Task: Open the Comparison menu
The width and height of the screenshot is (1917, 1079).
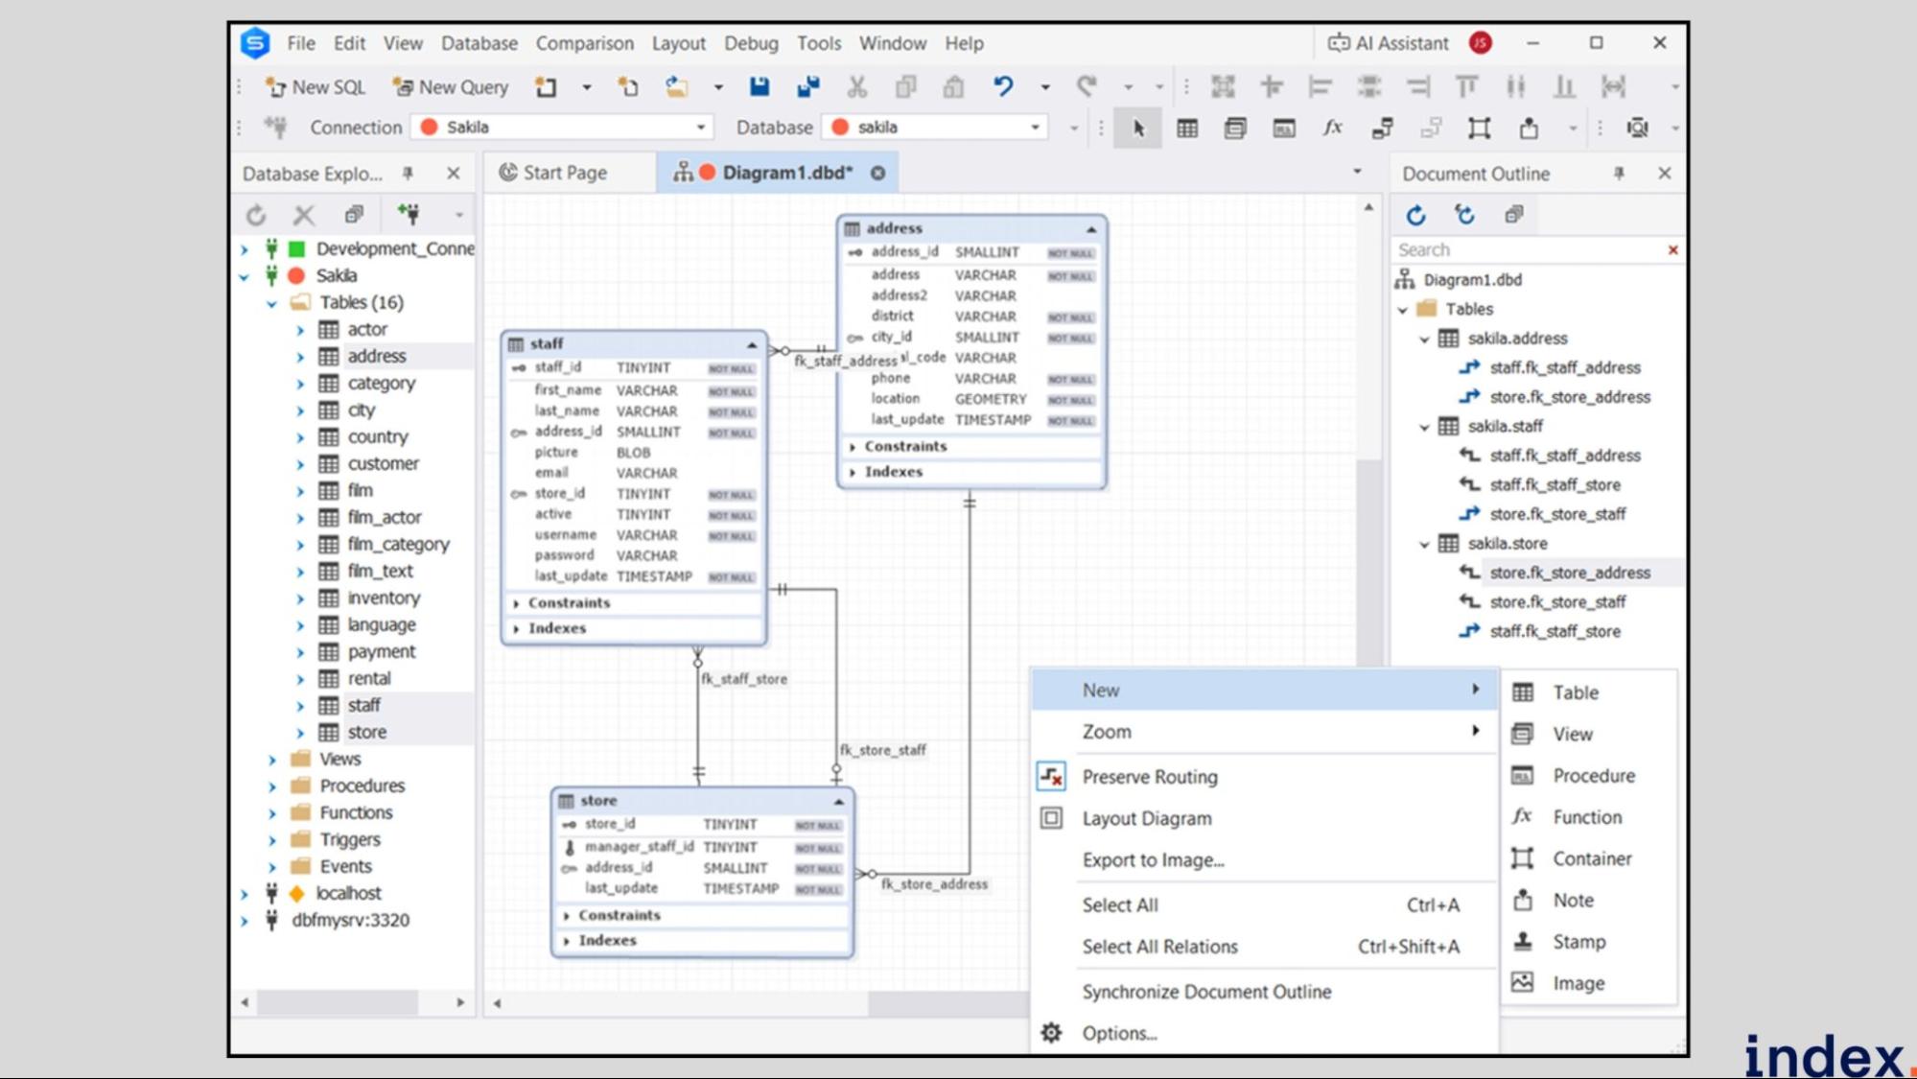Action: click(x=584, y=43)
